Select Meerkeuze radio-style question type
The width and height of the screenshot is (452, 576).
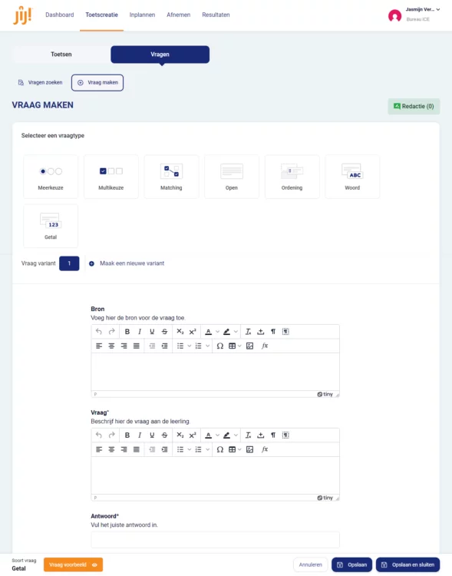51,177
